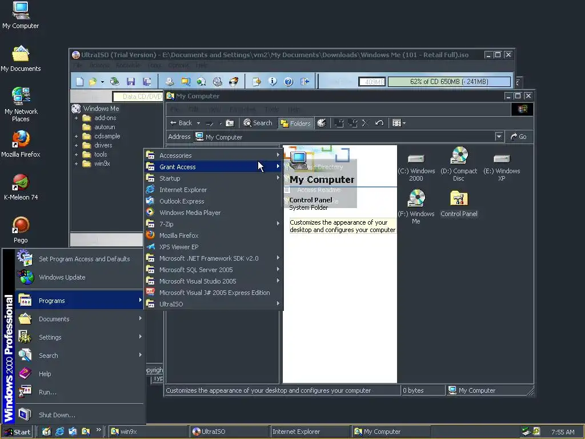Expand the win9x folder in UltraISO tree
Image resolution: width=585 pixels, height=439 pixels.
[x=76, y=164]
